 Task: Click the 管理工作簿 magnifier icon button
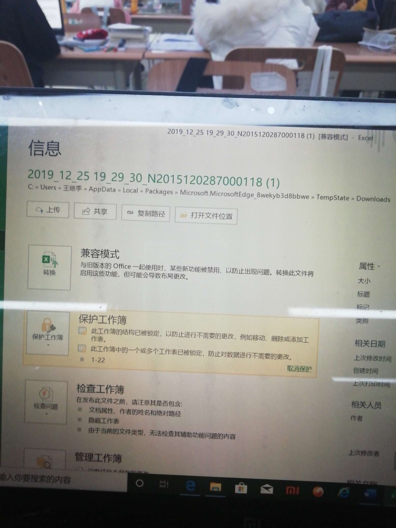(45, 458)
